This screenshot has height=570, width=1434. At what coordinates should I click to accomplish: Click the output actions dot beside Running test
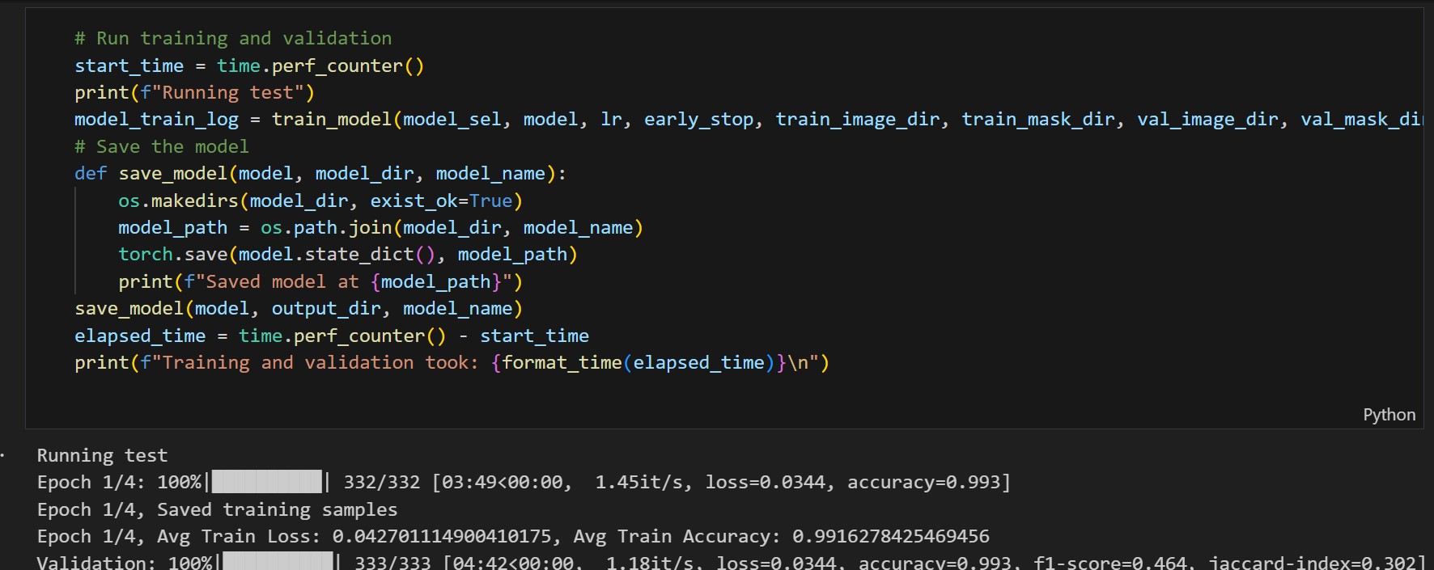coord(3,456)
